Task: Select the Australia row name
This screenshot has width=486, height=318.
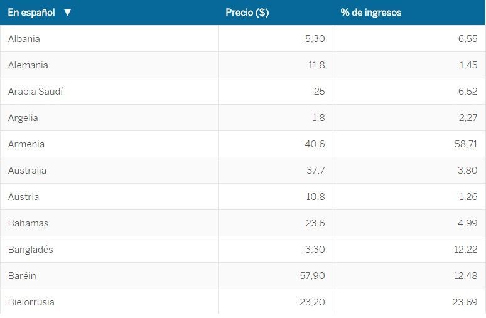Action: [x=27, y=171]
